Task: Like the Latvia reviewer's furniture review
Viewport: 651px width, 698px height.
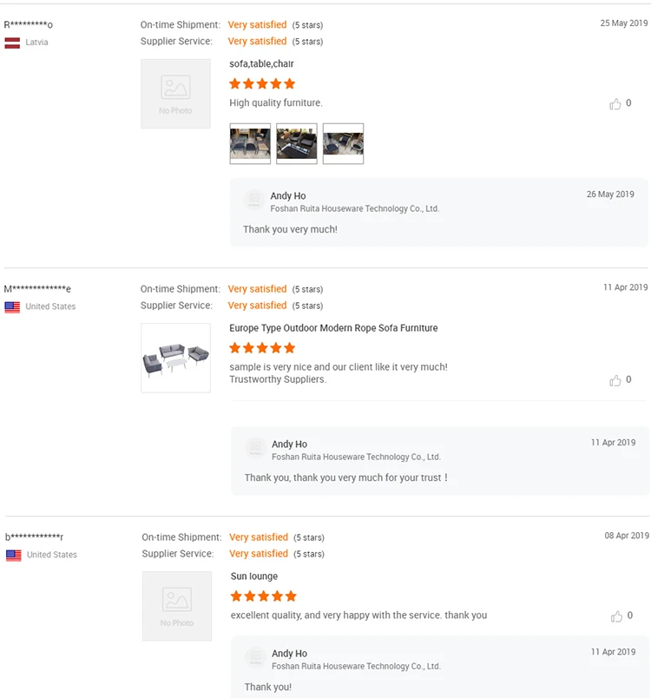Action: tap(615, 104)
